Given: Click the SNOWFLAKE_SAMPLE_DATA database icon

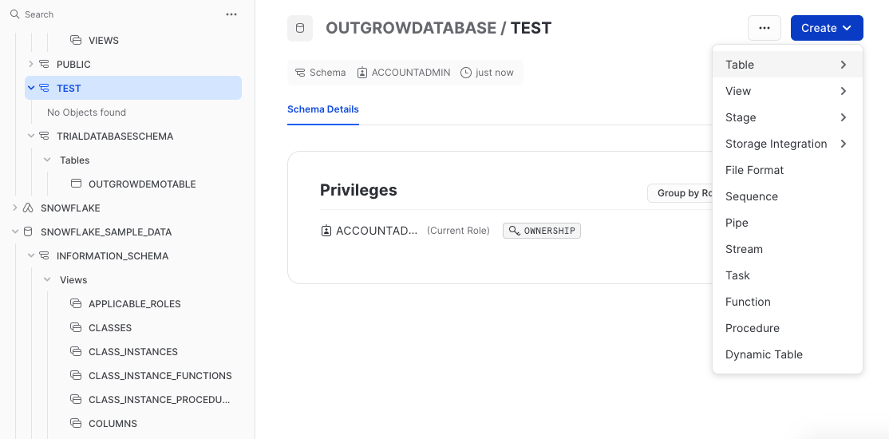Looking at the screenshot, I should pos(29,231).
